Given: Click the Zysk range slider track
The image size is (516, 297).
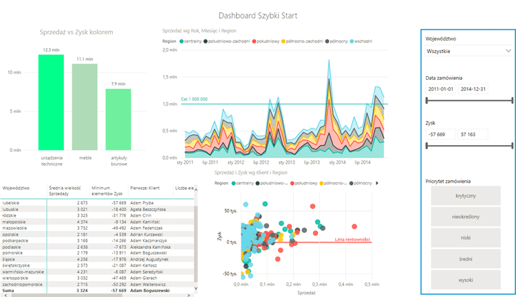Looking at the screenshot, I should (470, 145).
